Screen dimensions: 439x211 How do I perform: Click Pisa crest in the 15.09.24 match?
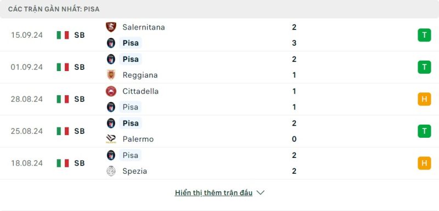(111, 43)
